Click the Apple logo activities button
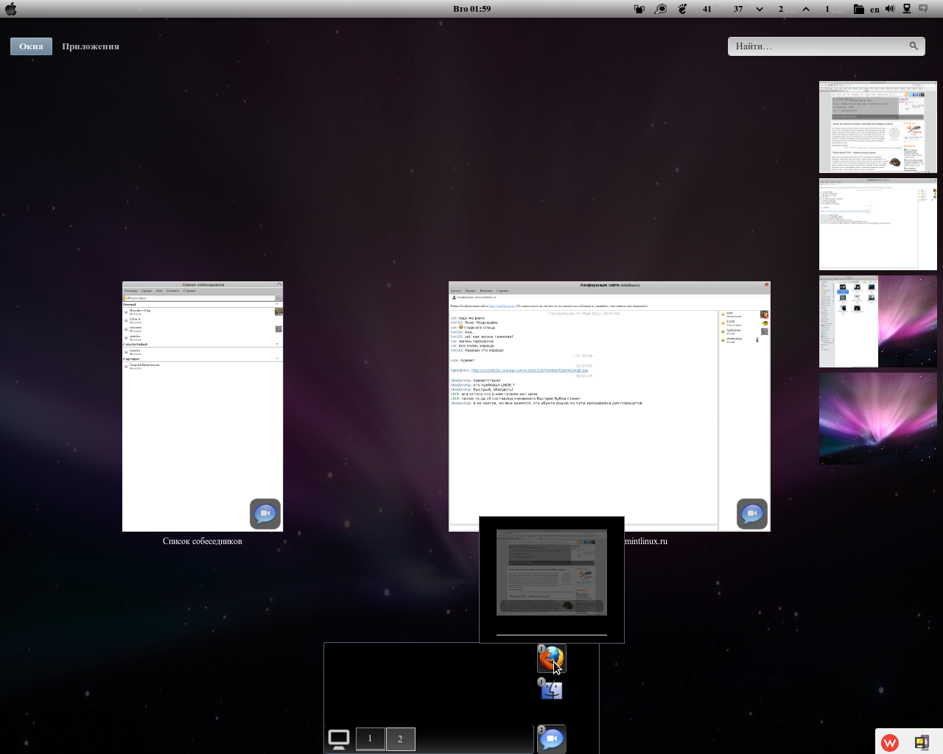Viewport: 943px width, 754px height. (x=10, y=9)
